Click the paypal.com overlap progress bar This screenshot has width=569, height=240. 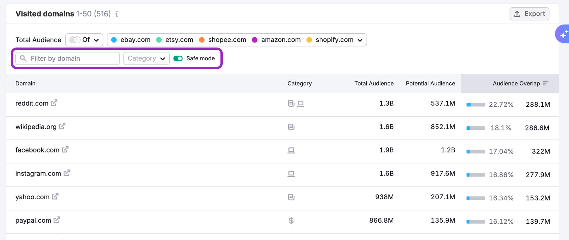[476, 222]
